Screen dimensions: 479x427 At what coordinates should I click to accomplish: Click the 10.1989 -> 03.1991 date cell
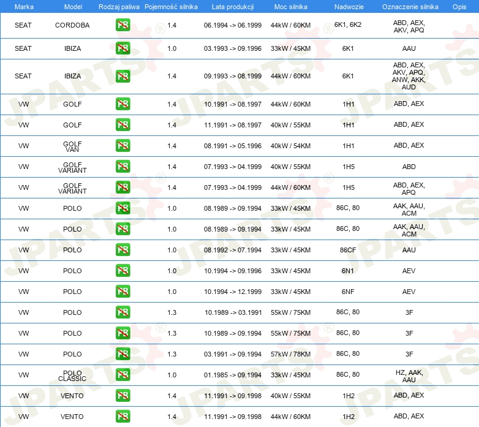pos(233,312)
